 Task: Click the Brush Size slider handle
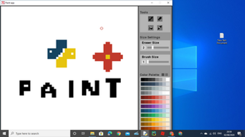coord(148,62)
